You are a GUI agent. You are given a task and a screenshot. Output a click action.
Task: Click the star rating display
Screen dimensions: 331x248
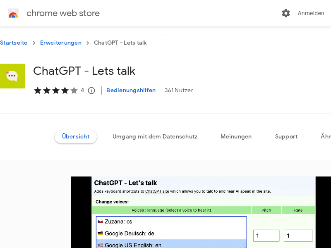(56, 91)
